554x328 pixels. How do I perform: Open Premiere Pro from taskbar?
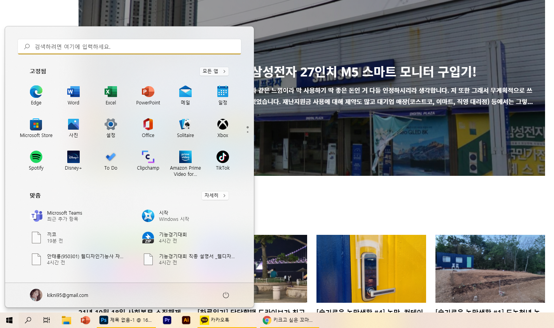click(x=167, y=320)
